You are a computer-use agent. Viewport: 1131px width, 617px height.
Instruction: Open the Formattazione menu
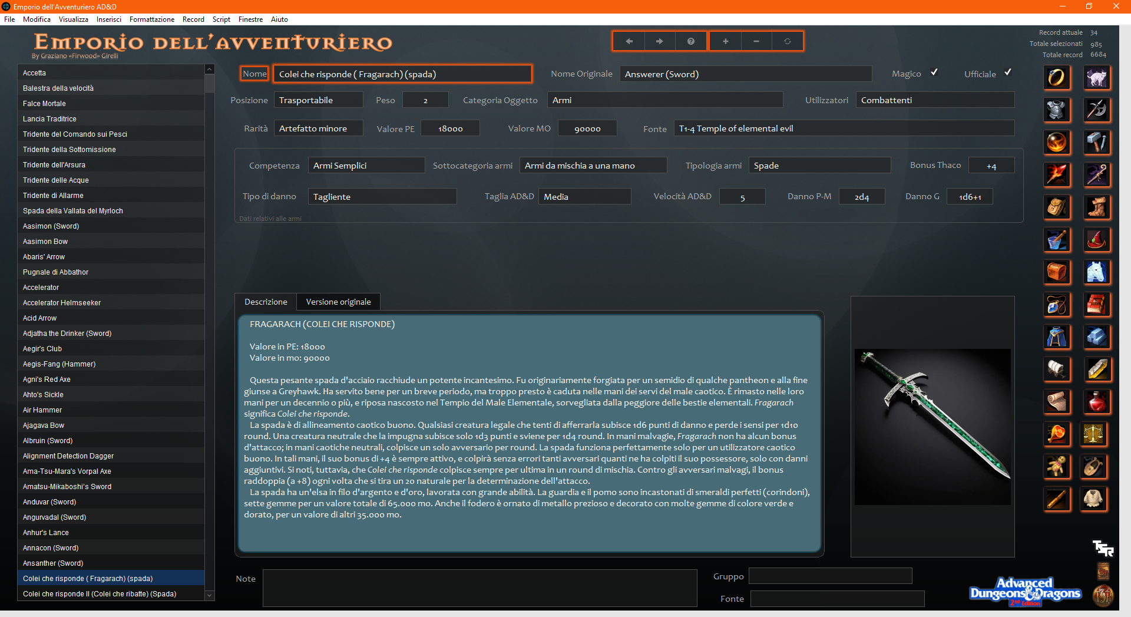pyautogui.click(x=151, y=19)
